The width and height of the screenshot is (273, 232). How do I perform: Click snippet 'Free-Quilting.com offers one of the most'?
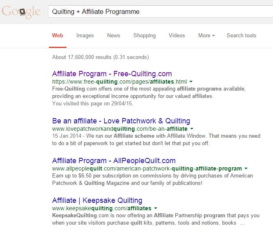pyautogui.click(x=149, y=93)
